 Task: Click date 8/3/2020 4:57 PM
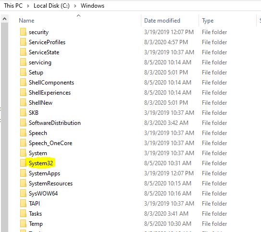(166, 42)
